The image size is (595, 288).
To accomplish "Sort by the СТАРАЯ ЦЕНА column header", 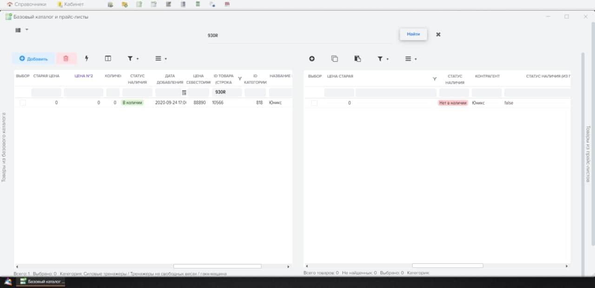I will pos(46,76).
